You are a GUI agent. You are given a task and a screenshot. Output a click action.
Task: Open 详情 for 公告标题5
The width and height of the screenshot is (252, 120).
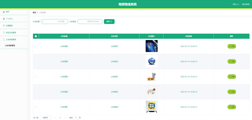pyautogui.click(x=232, y=46)
